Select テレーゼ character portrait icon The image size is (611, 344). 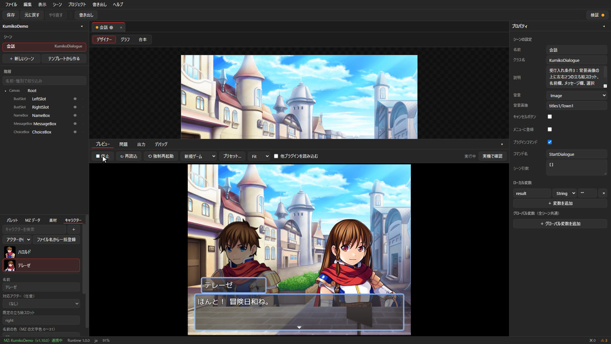[10, 265]
